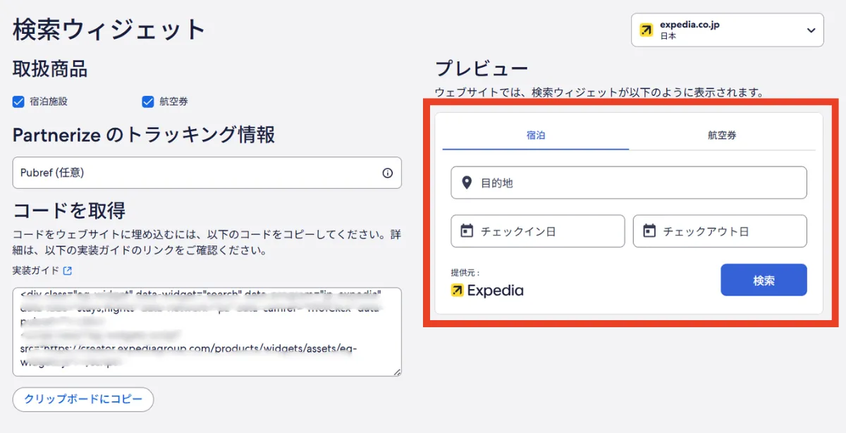Click the yellow Expedia Group logo in site selector
This screenshot has height=433, width=846.
click(x=646, y=30)
